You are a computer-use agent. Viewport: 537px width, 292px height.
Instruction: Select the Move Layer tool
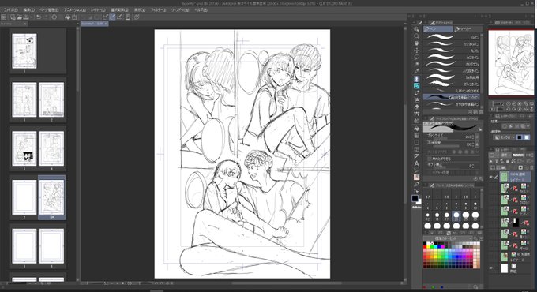coord(416,51)
